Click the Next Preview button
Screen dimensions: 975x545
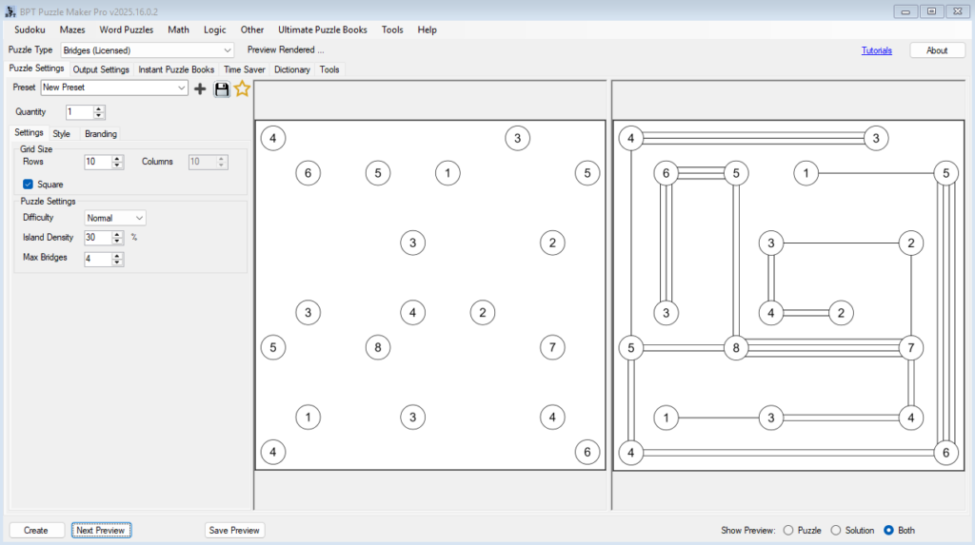pyautogui.click(x=101, y=530)
